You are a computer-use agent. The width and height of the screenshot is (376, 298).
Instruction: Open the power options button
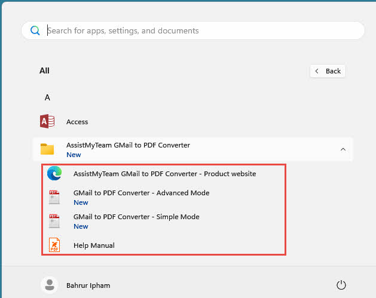point(341,285)
